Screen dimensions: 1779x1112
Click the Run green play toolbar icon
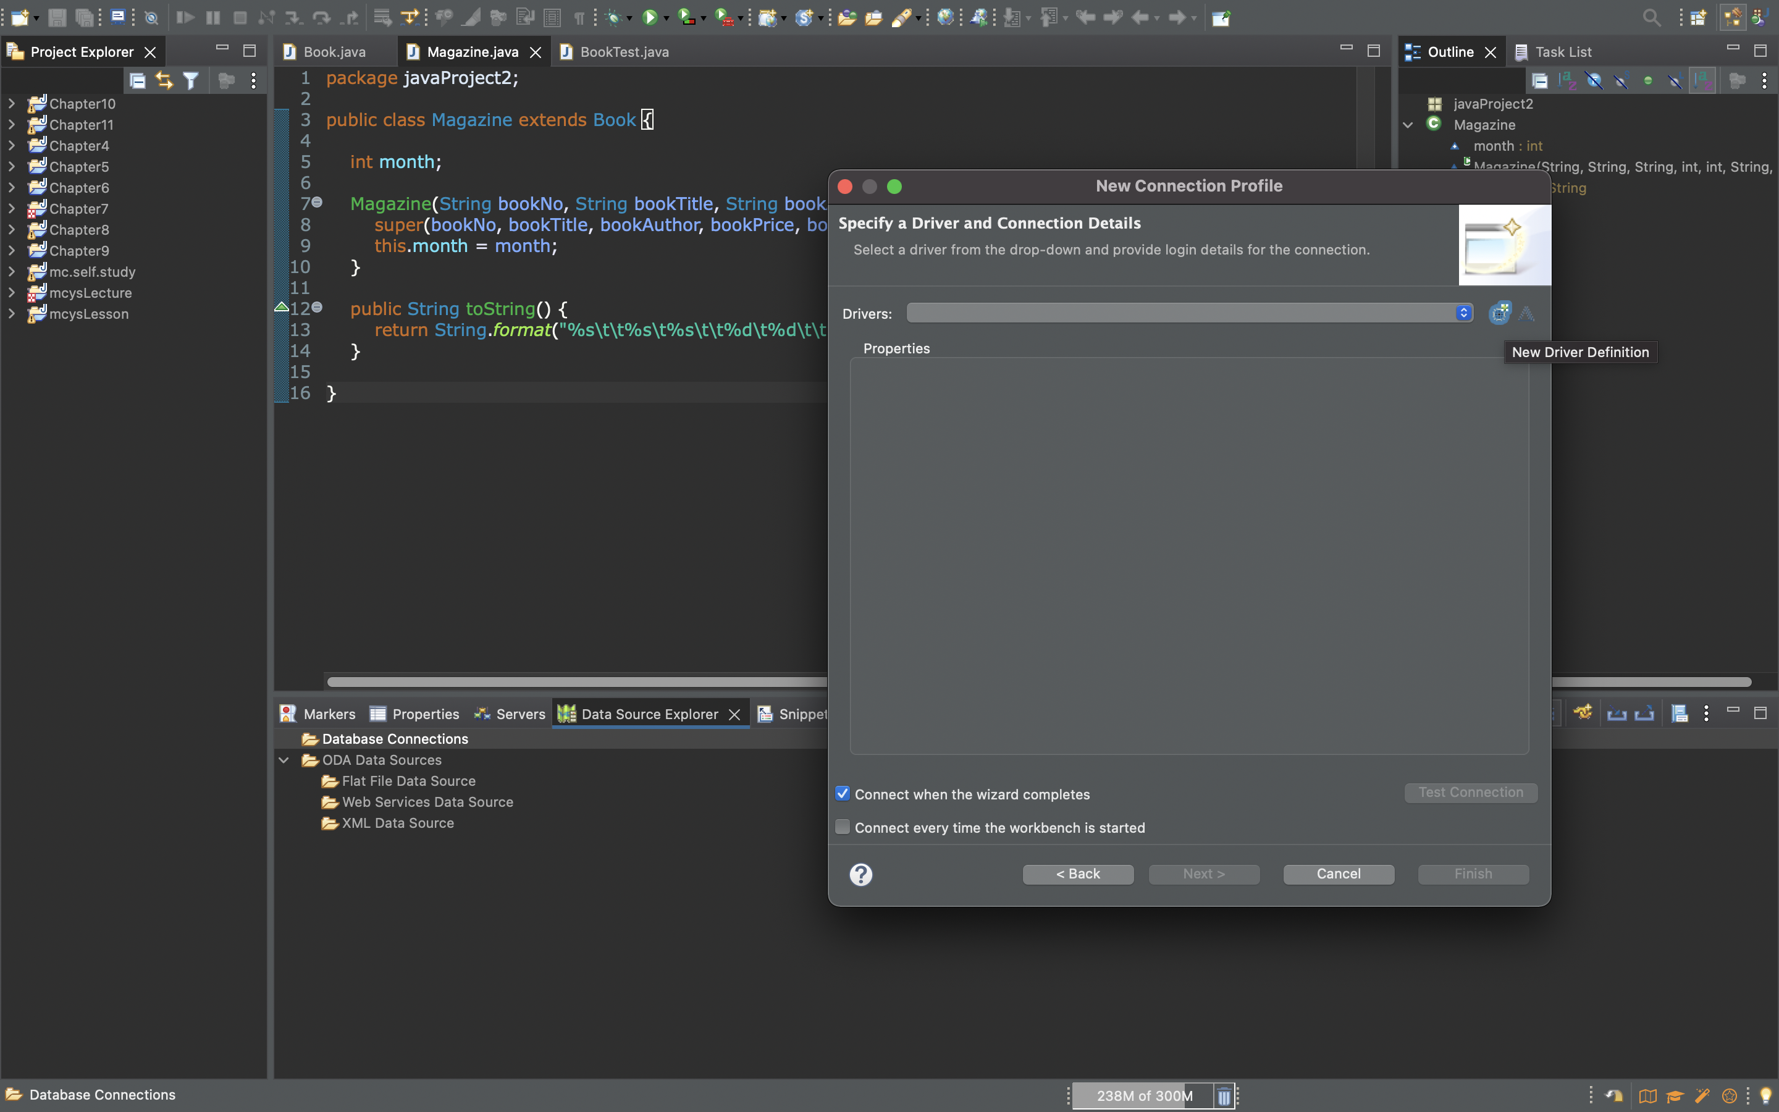tap(649, 18)
